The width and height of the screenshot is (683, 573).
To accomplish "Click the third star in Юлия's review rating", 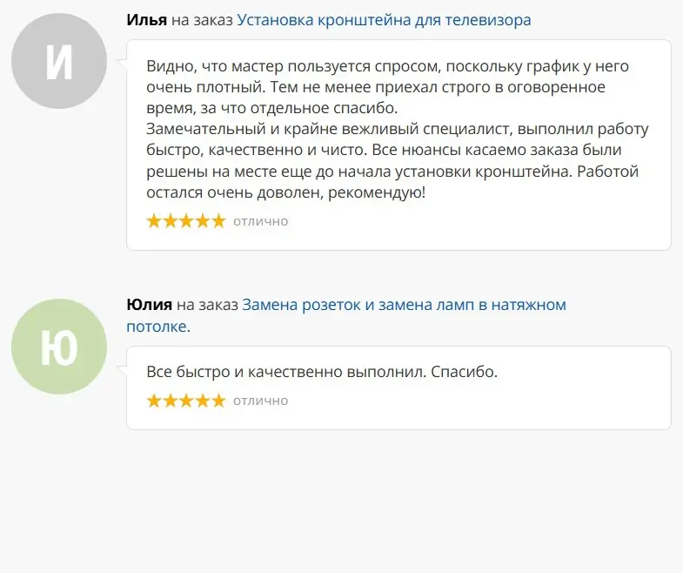I will (x=186, y=401).
